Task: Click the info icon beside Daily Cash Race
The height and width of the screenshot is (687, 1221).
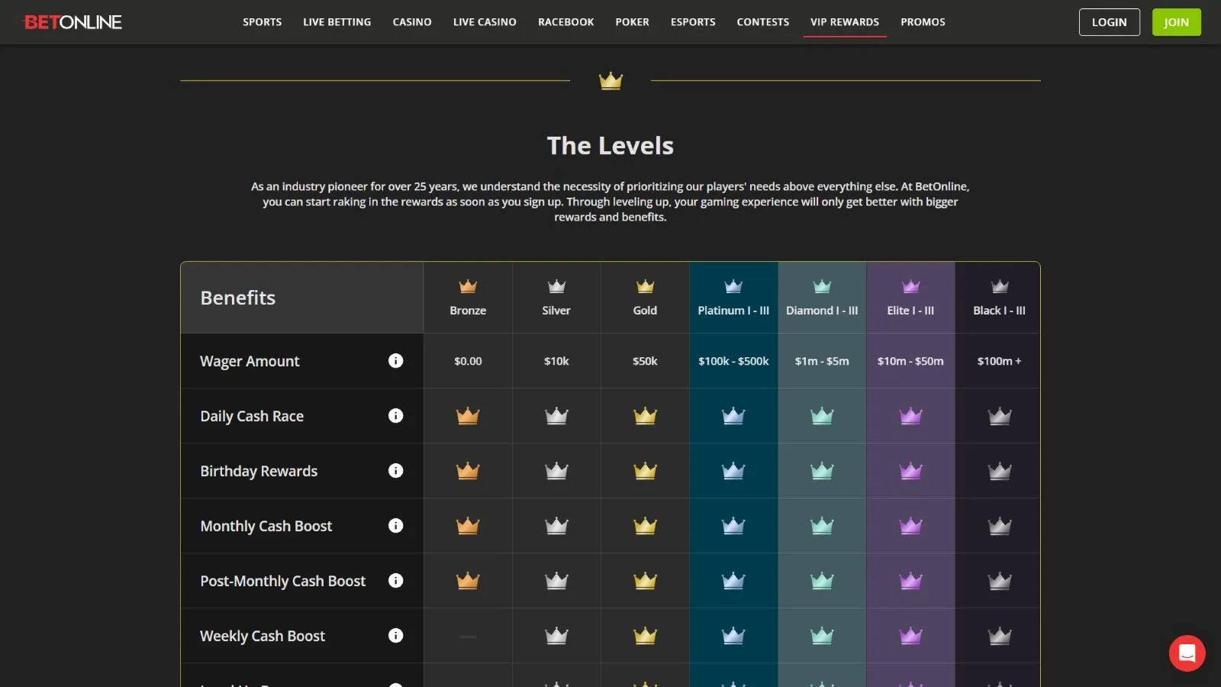Action: pyautogui.click(x=395, y=416)
